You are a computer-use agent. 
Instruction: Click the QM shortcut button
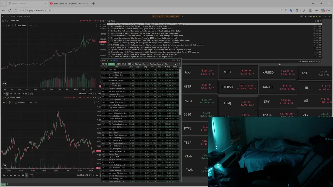[154, 16]
